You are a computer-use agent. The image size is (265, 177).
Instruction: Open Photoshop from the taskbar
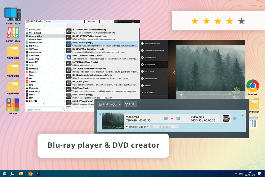click(38, 173)
